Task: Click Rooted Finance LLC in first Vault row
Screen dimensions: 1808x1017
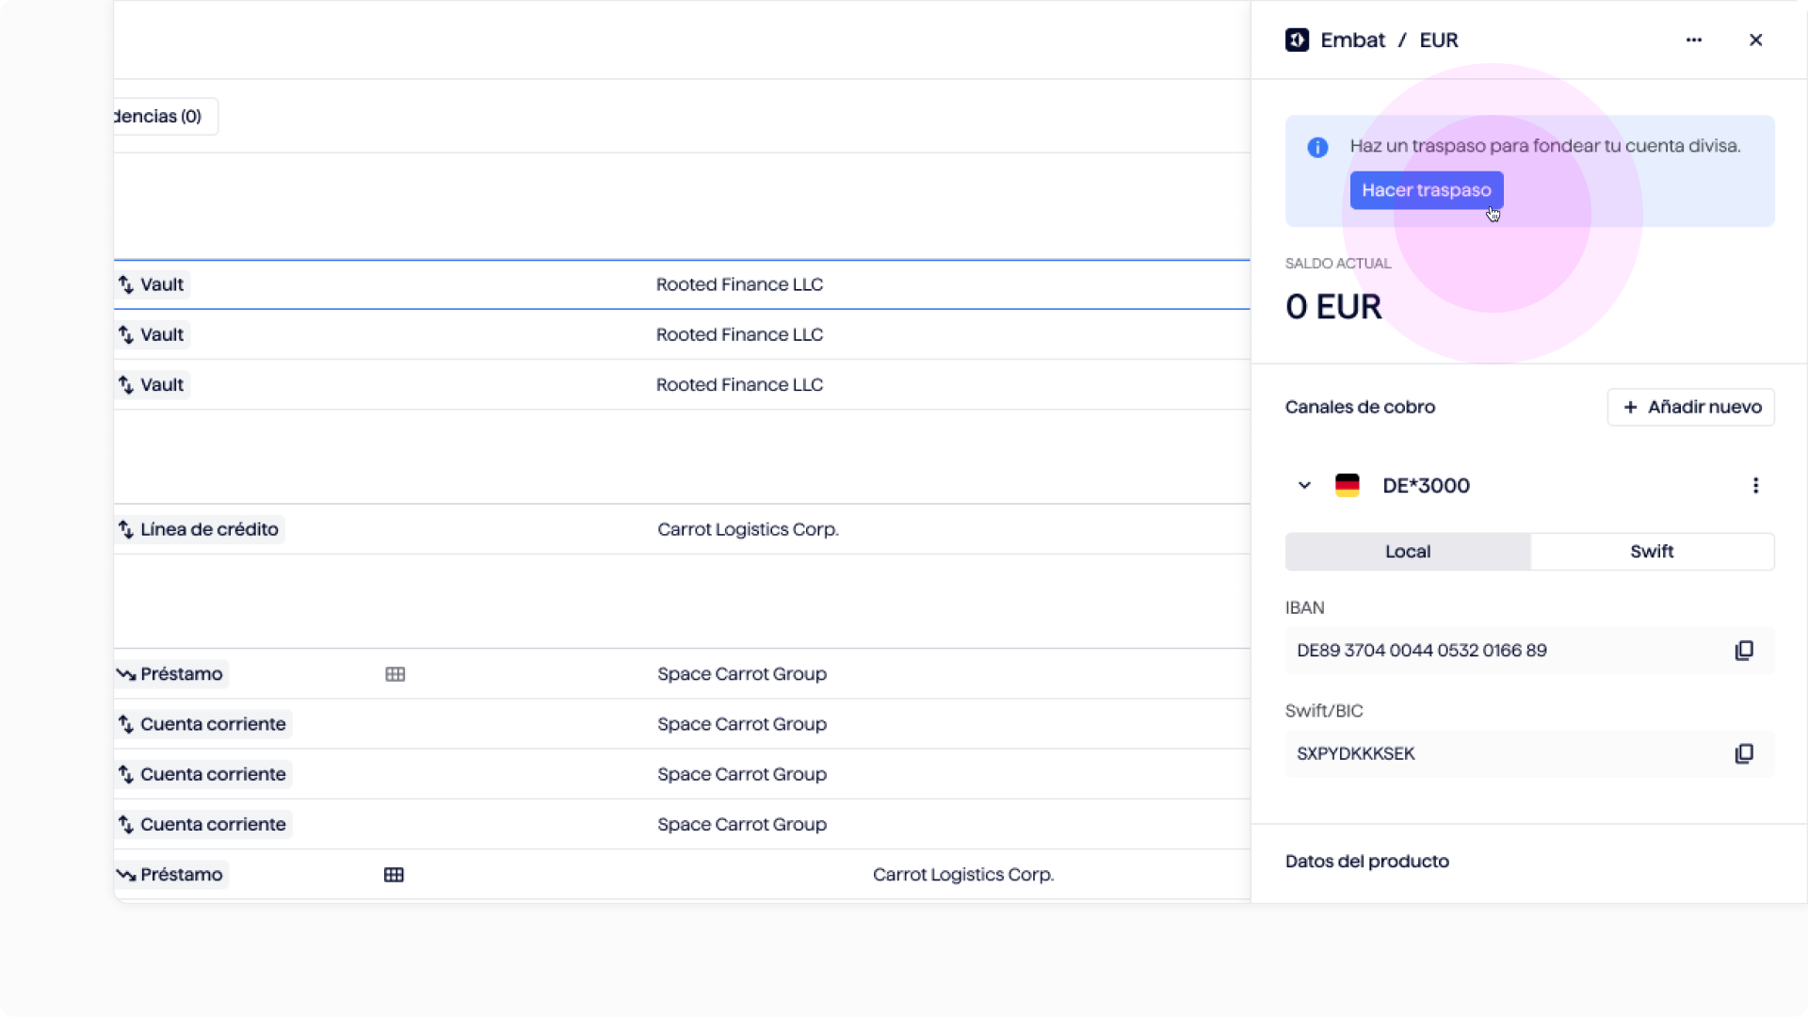Action: tap(739, 284)
